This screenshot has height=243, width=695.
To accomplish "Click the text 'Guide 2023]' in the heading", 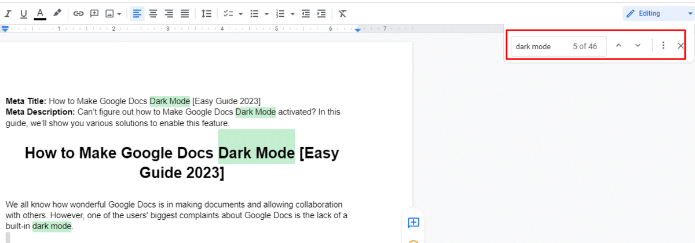I will [182, 173].
